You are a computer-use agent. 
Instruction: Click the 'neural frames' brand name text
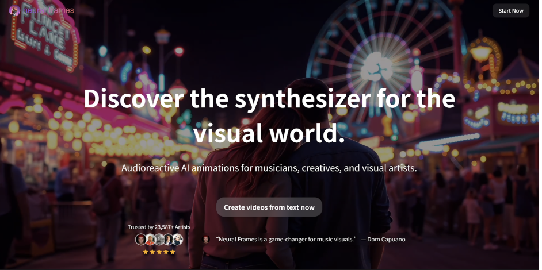(x=49, y=10)
